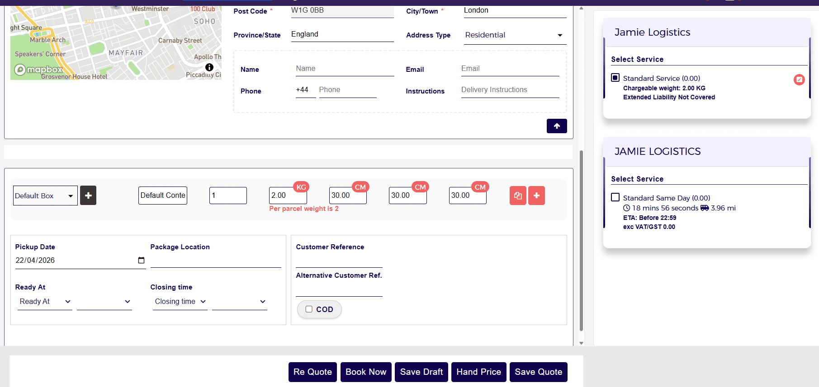Viewport: 819px width, 387px height.
Task: Click the 'ETA: Before 22:59' text
Action: pos(650,218)
